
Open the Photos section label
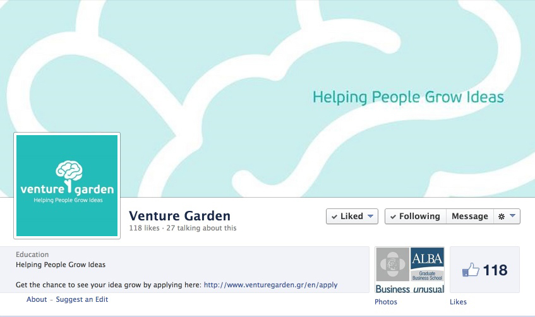(x=386, y=302)
